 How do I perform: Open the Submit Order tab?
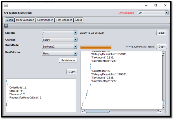click(x=45, y=20)
